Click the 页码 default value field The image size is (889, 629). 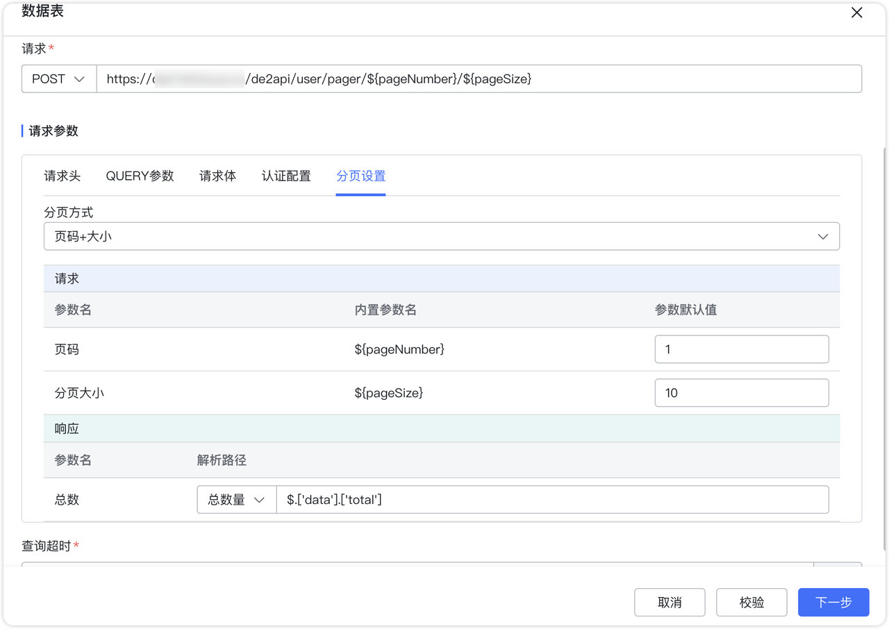pyautogui.click(x=742, y=349)
